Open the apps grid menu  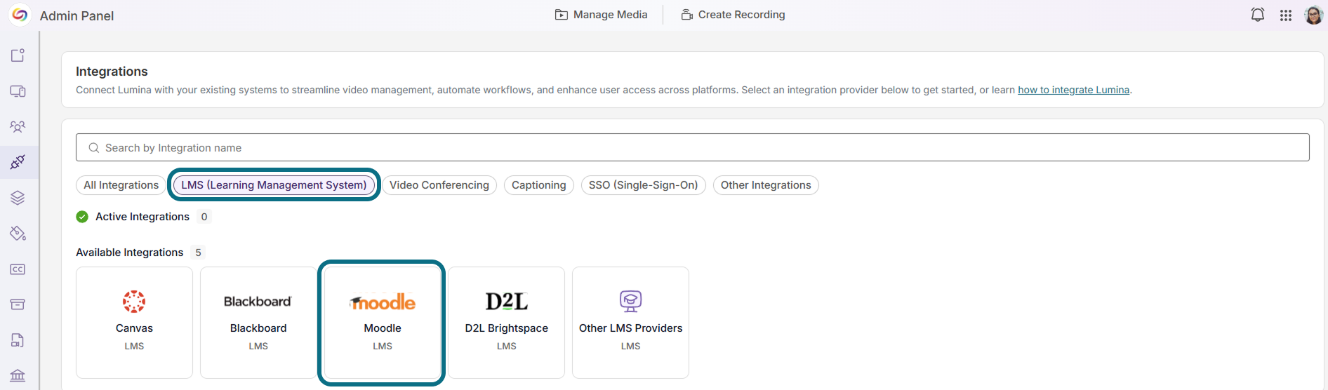[x=1286, y=15]
